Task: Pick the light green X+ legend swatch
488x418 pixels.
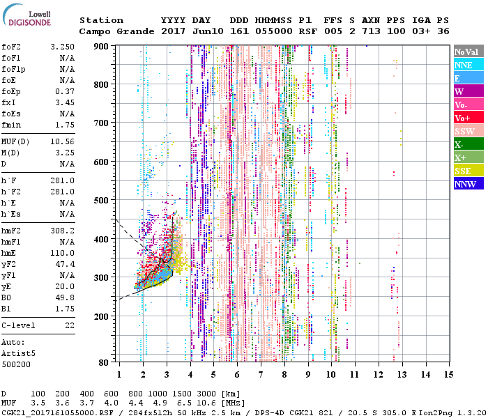Action: pos(468,157)
